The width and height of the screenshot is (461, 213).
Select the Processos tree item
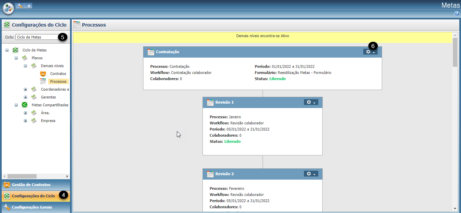pos(58,81)
